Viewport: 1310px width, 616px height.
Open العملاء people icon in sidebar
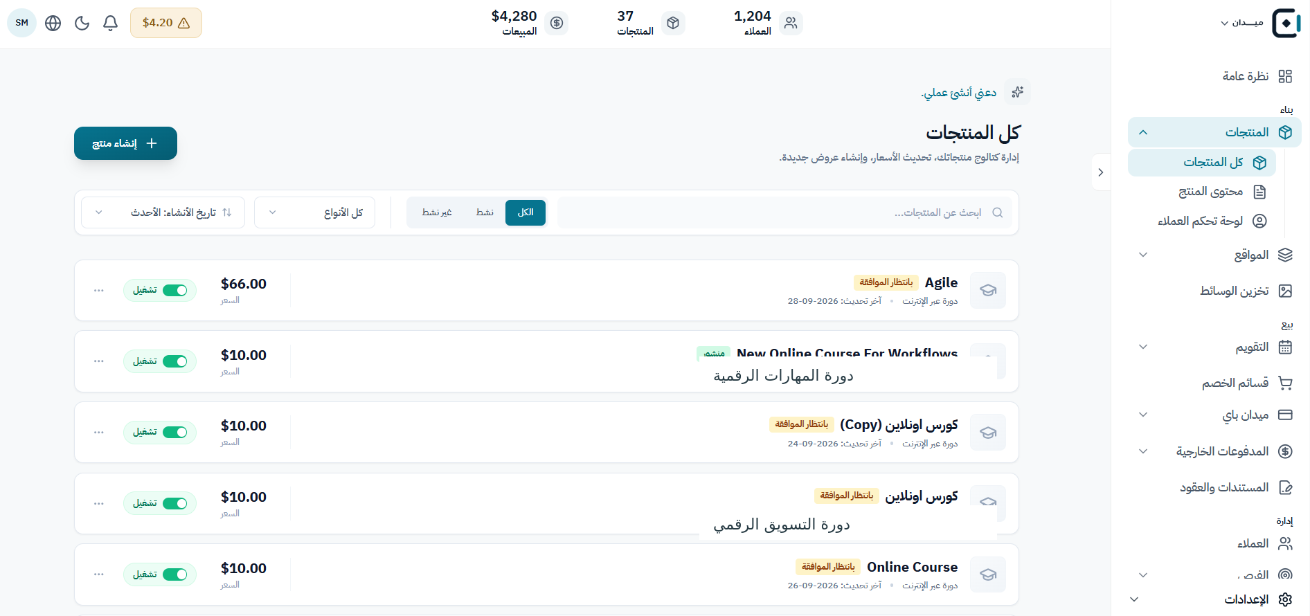(1285, 543)
